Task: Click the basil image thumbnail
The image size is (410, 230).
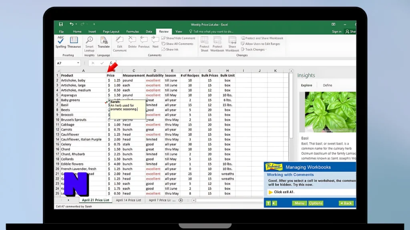Action: pyautogui.click(x=328, y=112)
